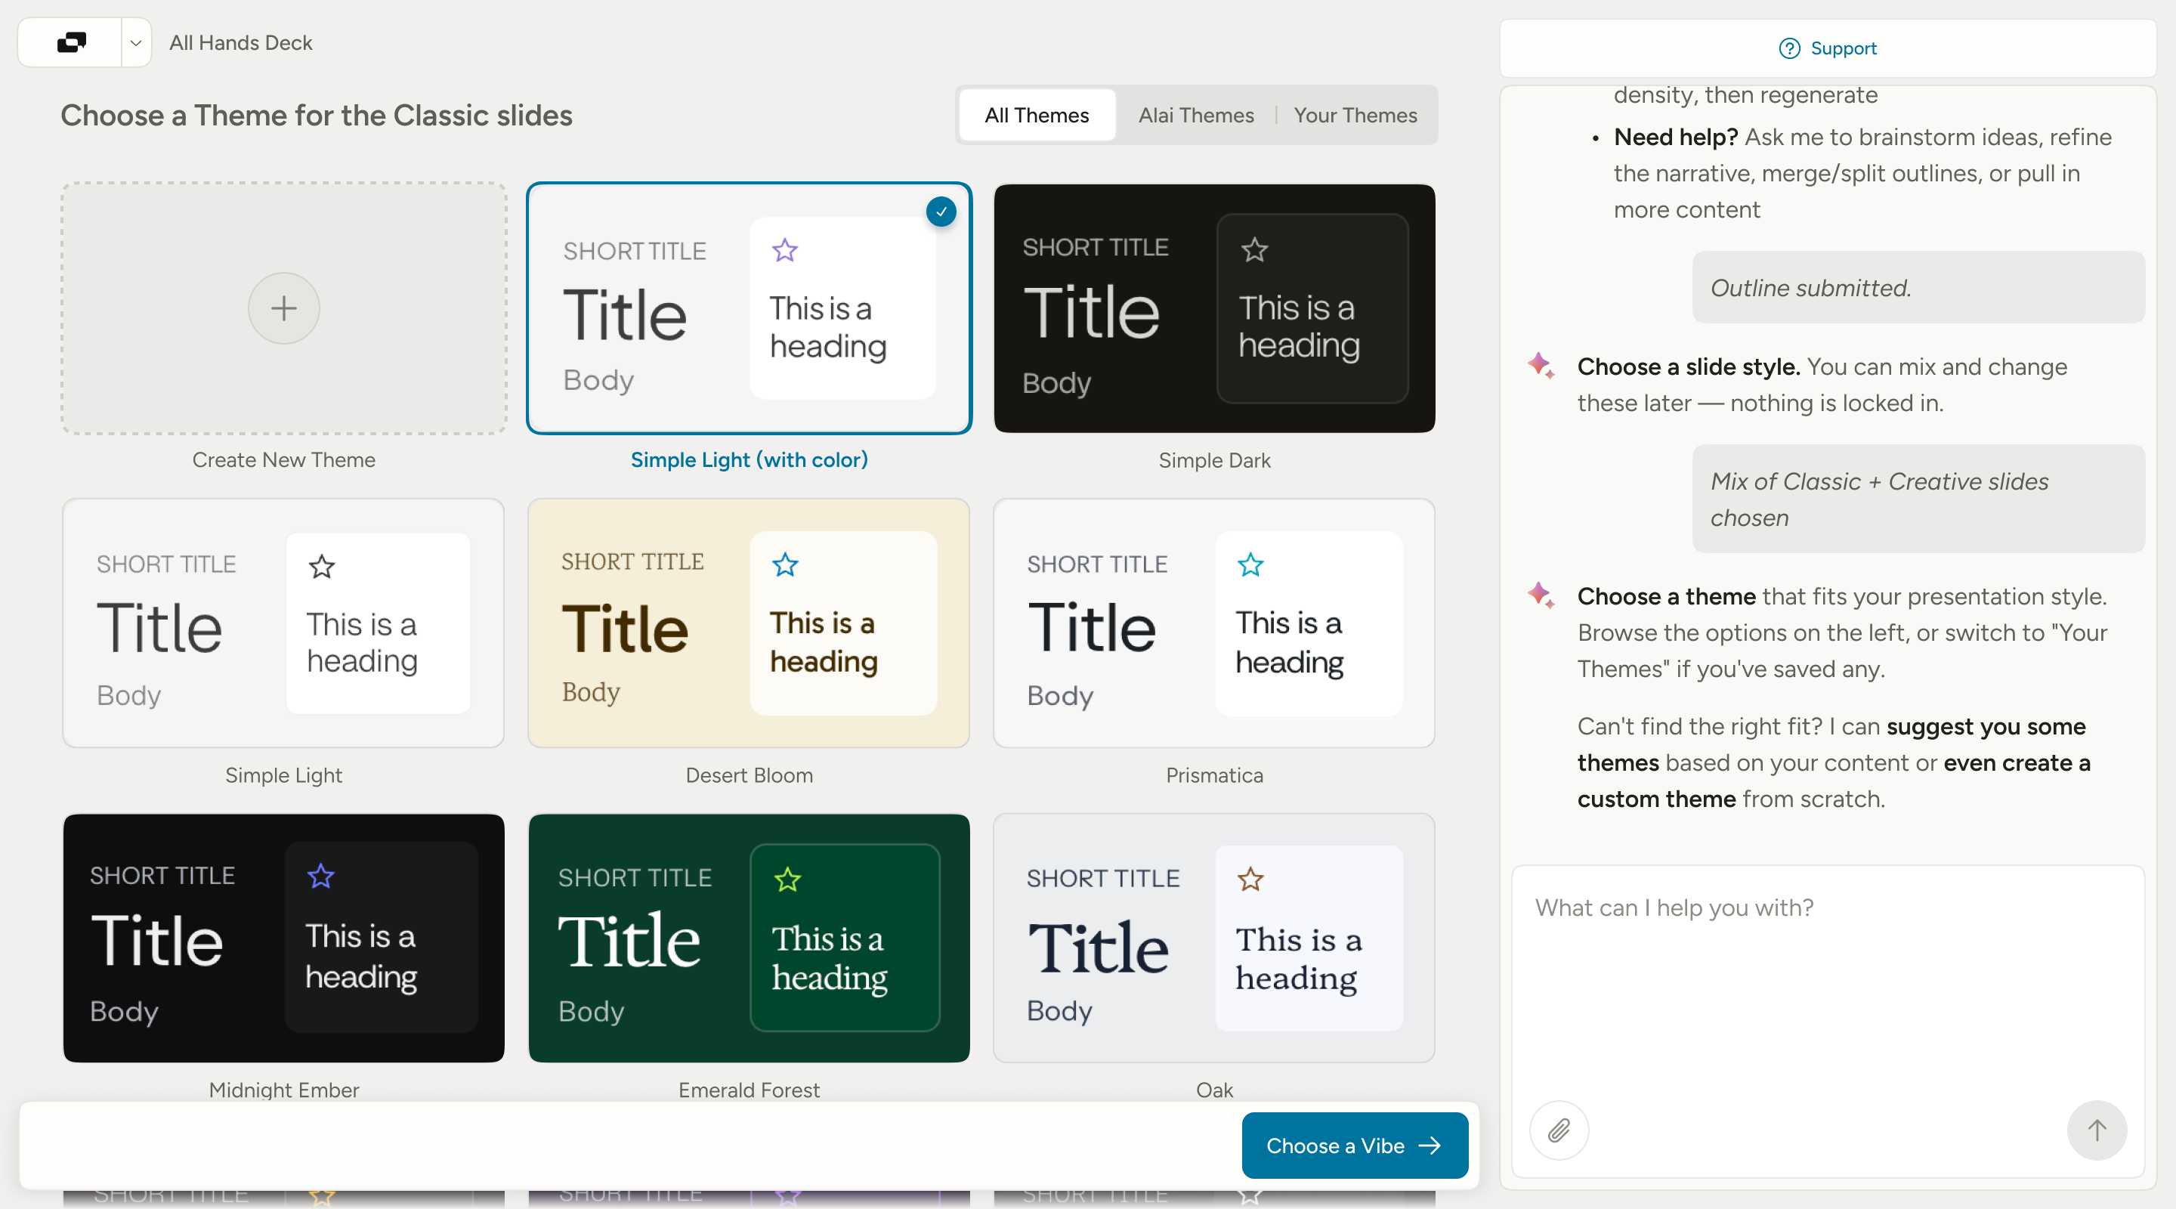Click the Support question mark icon
Screen dimensions: 2176x1209
coord(1789,48)
